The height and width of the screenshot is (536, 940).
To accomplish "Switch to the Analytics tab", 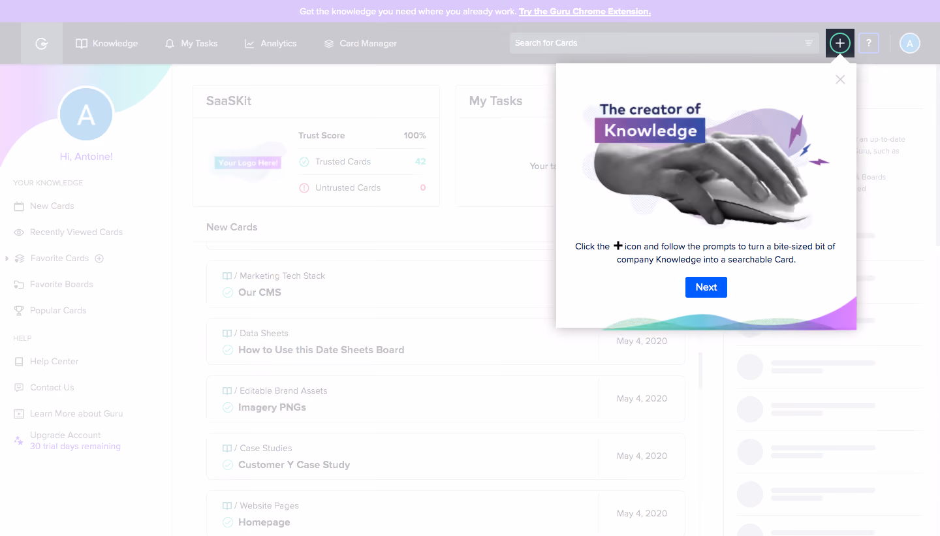I will tap(271, 44).
